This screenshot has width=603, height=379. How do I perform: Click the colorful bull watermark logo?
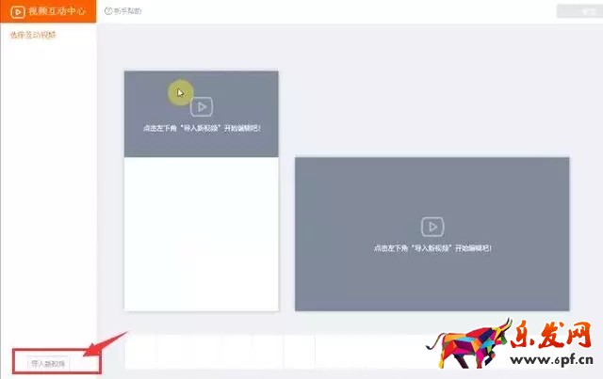point(471,344)
